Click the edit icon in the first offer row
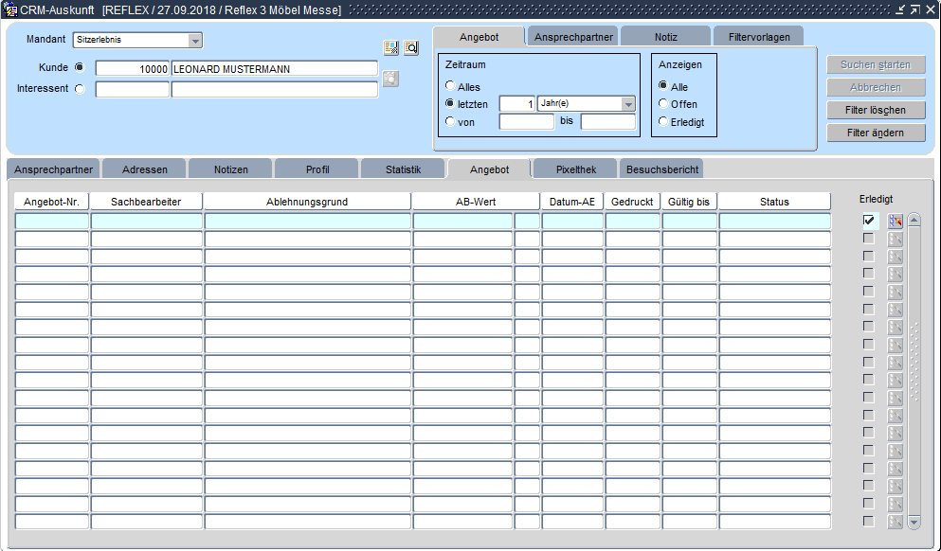Image resolution: width=941 pixels, height=551 pixels. (895, 221)
